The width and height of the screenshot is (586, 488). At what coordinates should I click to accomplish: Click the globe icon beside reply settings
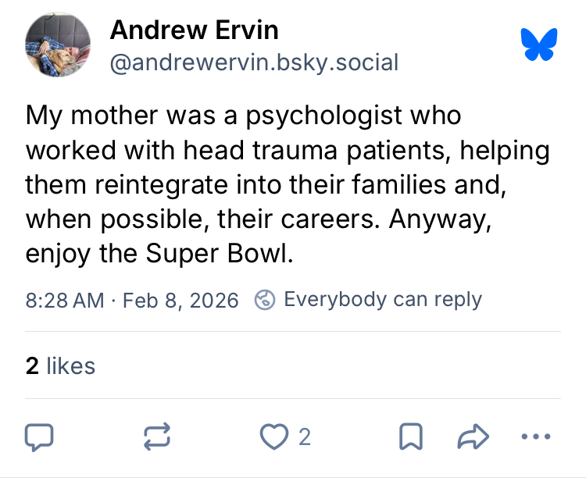coord(266,300)
